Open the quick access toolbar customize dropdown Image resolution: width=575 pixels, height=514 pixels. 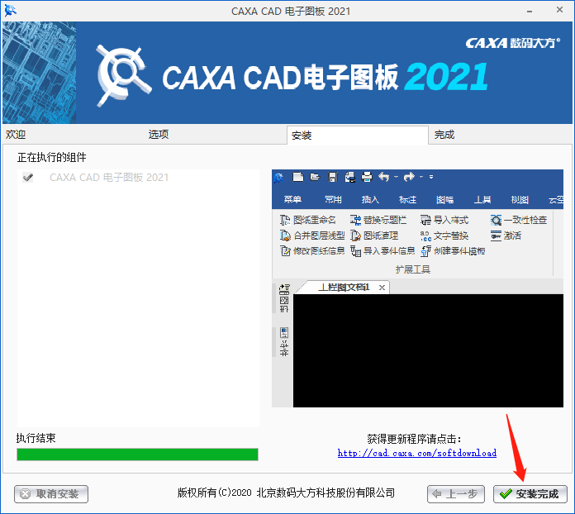click(431, 177)
